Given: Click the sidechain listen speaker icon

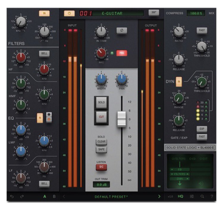Looking at the screenshot, I should [201, 184].
